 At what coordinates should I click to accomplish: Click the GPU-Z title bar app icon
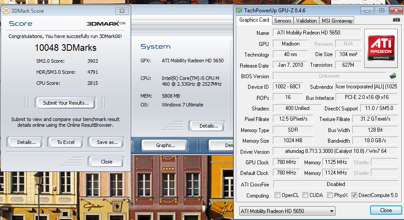(239, 11)
